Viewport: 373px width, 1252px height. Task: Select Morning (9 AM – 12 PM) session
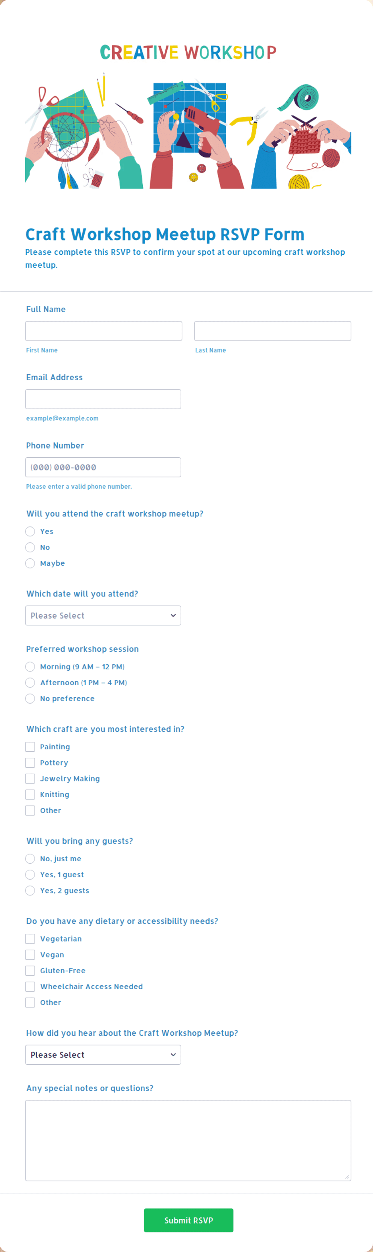pos(30,666)
